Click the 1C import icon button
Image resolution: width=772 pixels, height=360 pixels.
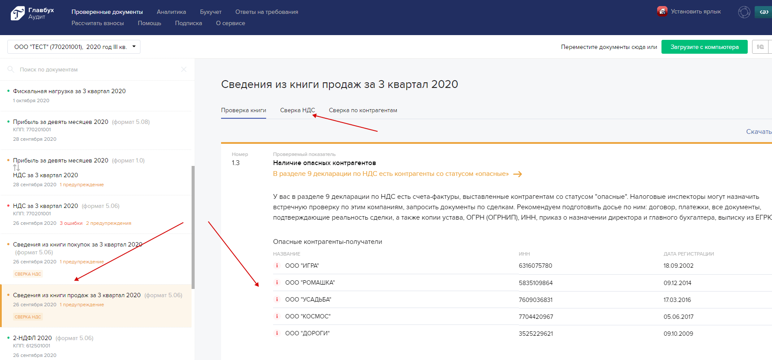tap(760, 47)
